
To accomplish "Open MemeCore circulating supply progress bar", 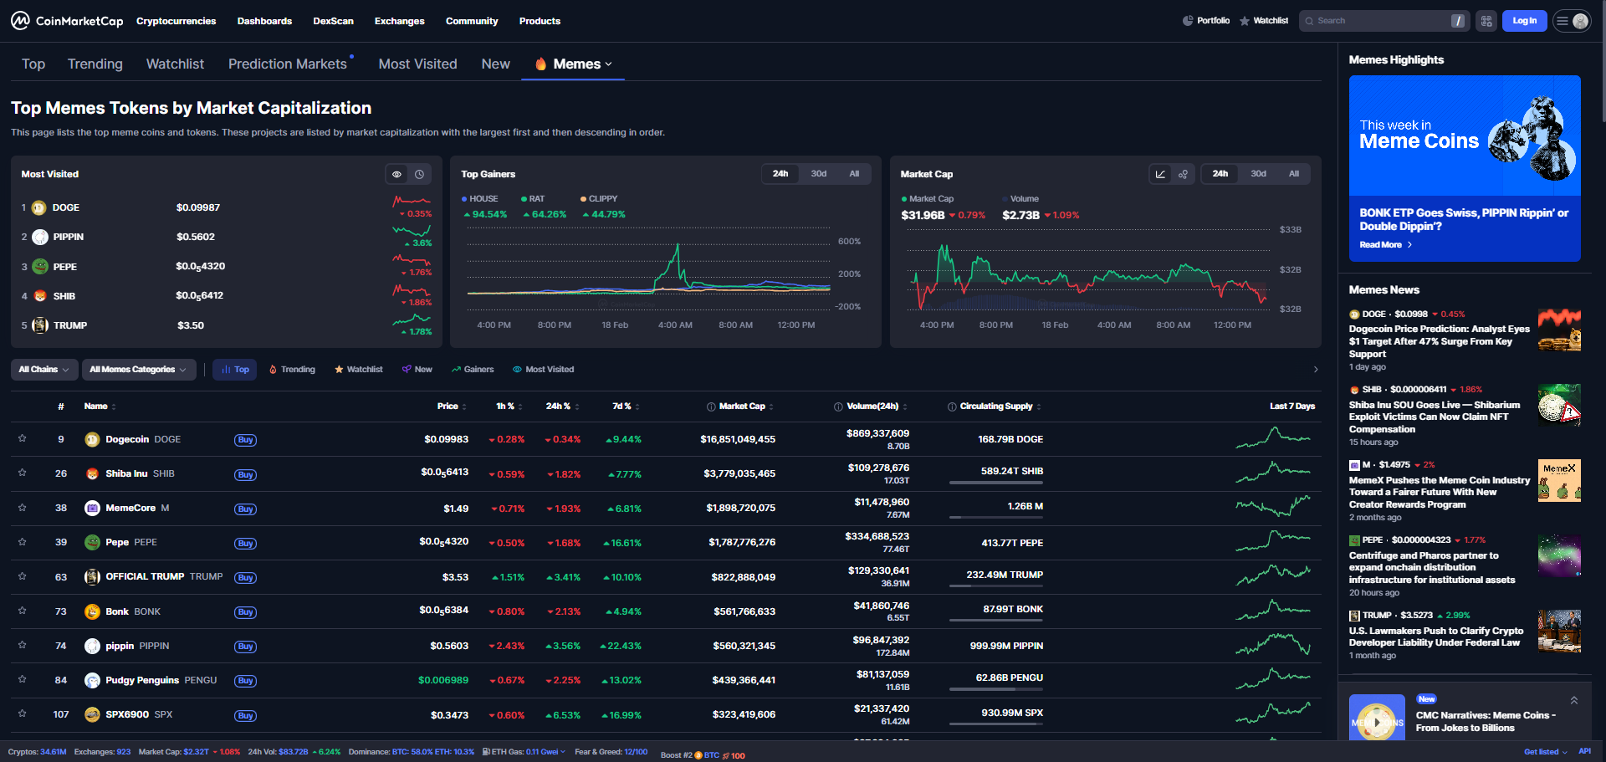I will click(x=996, y=518).
